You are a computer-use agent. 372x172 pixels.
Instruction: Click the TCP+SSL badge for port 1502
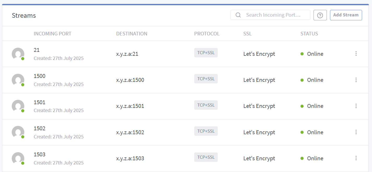pos(206,131)
